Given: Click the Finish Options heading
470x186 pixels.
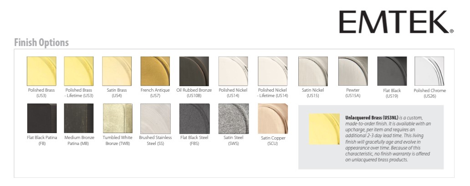Looking at the screenshot, I should pos(41,42).
